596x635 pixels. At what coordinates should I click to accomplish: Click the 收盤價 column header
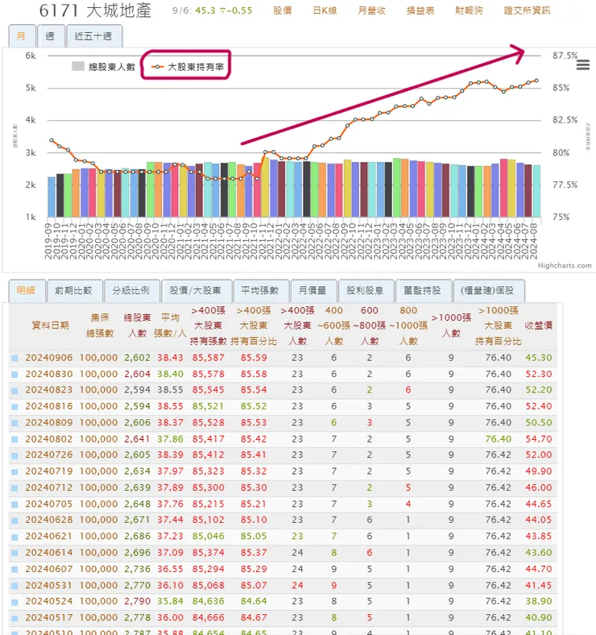point(539,326)
